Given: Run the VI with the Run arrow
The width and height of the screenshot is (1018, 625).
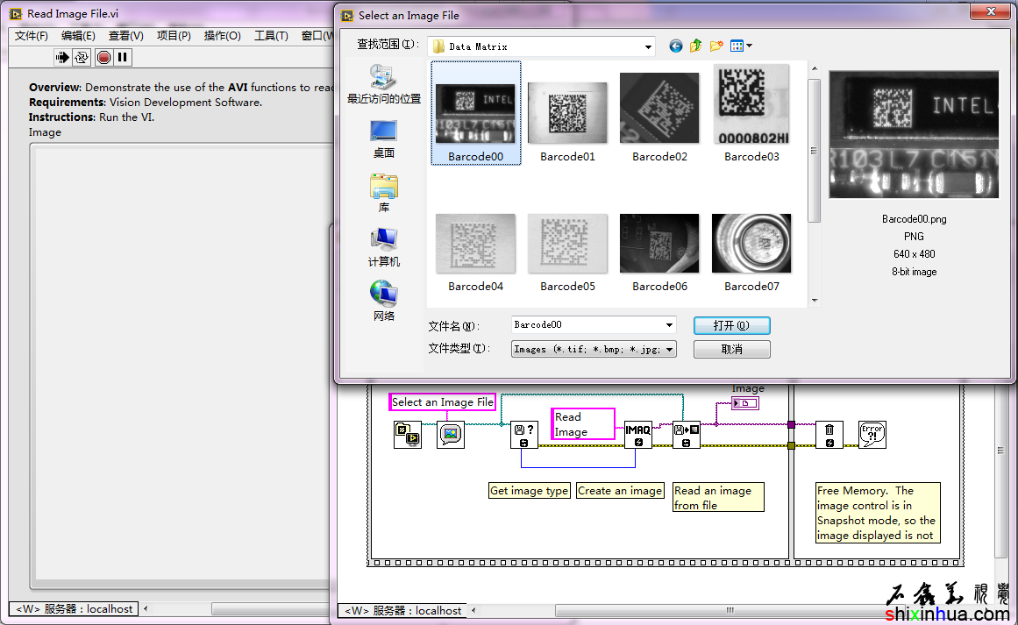Looking at the screenshot, I should (61, 58).
